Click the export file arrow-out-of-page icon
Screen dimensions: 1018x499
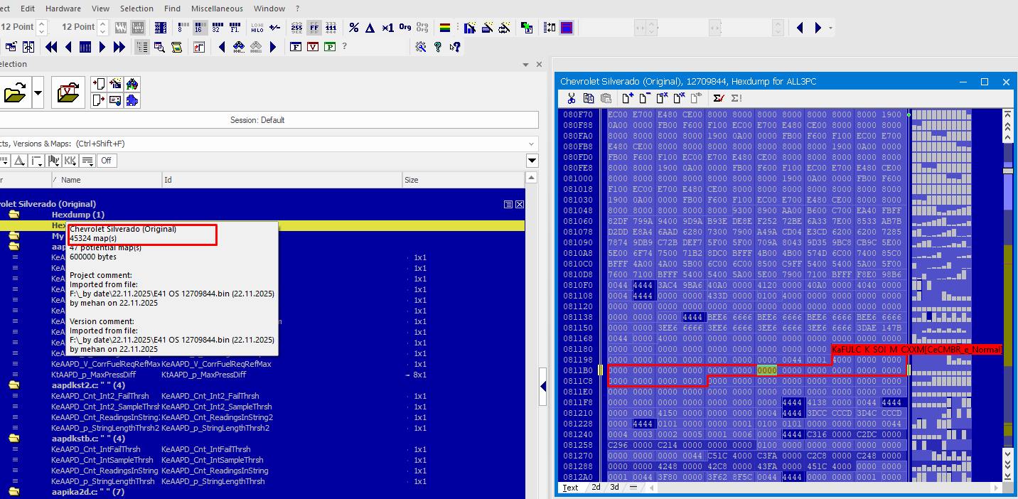coord(99,100)
